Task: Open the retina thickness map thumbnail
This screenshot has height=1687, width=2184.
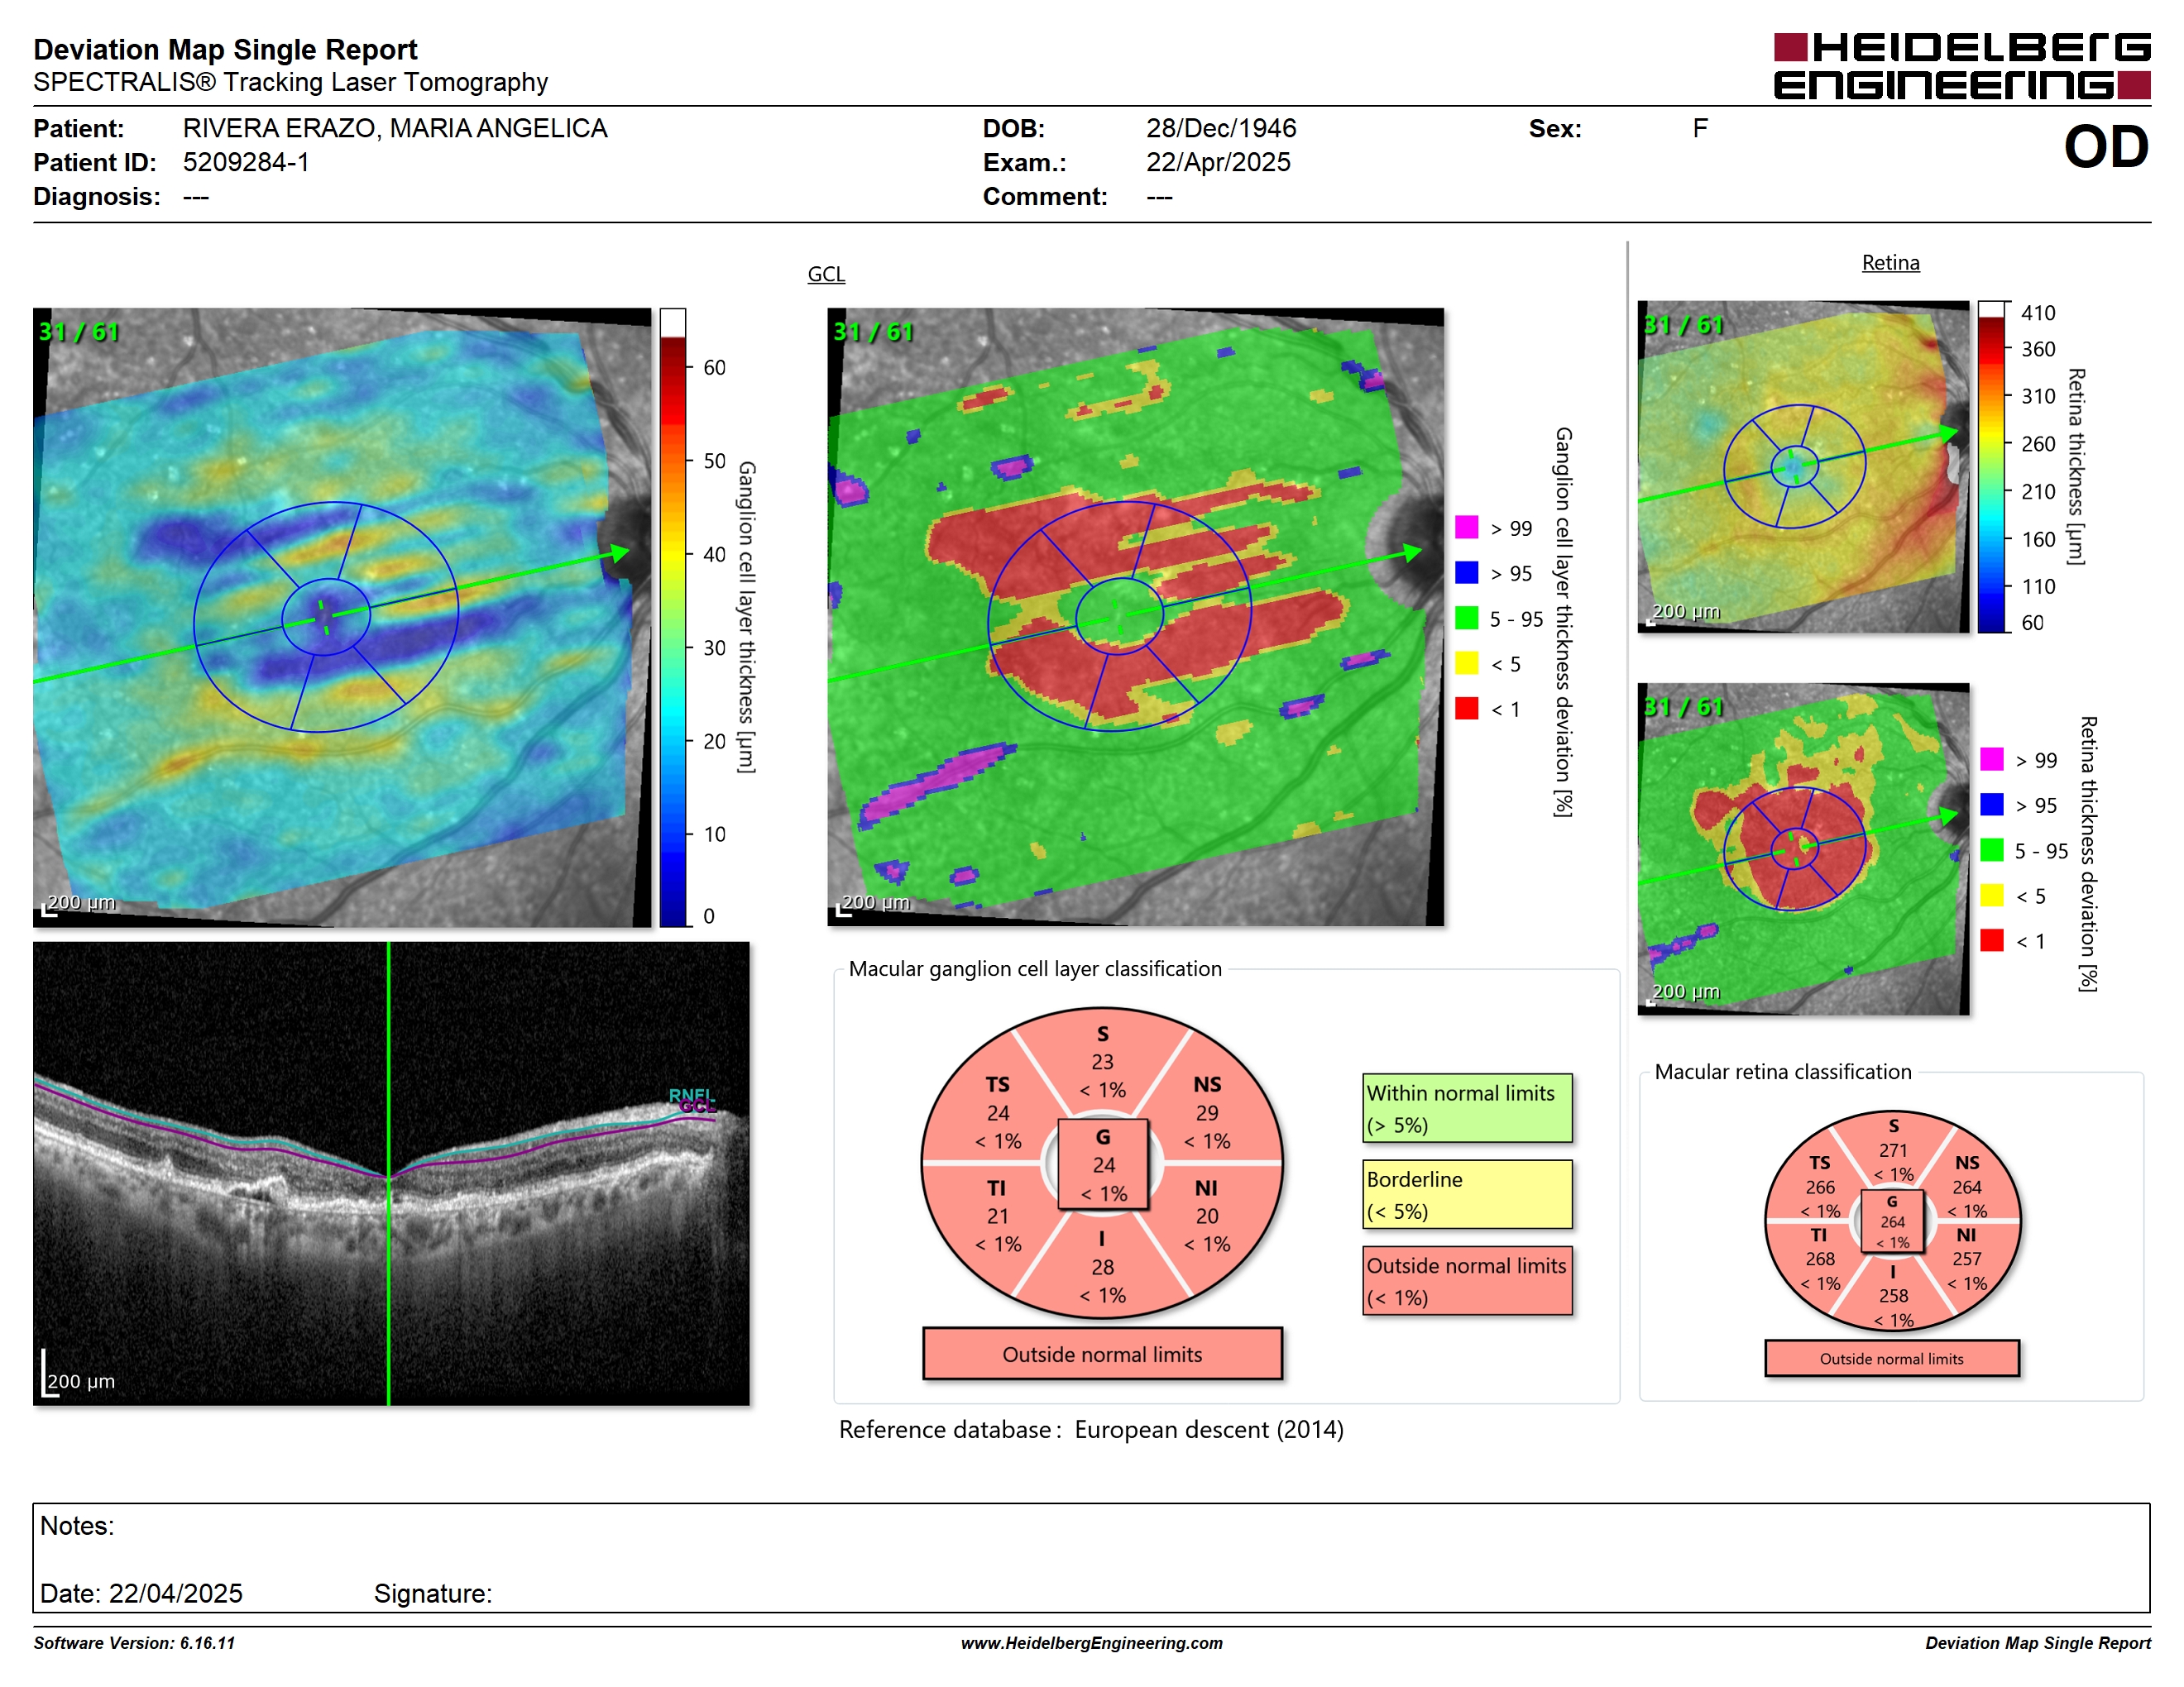Action: click(x=1803, y=466)
